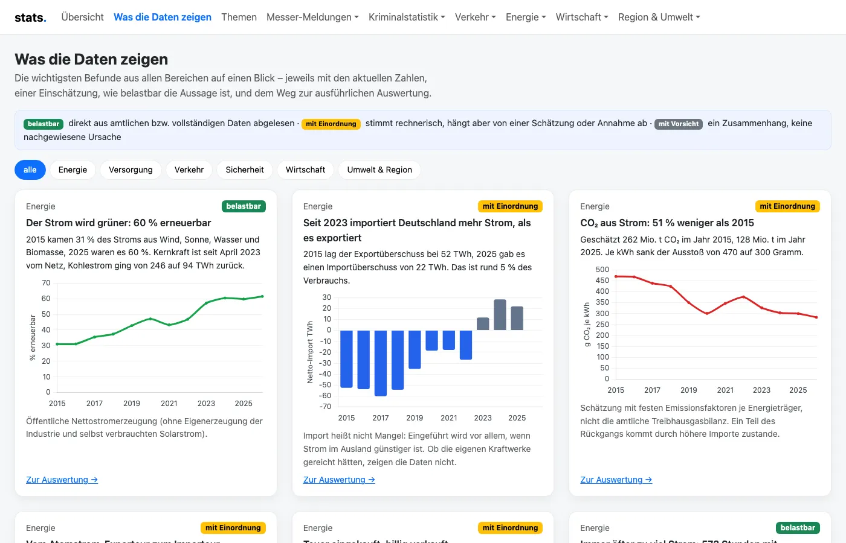Open the Kriminalstatistik dropdown menu

pyautogui.click(x=407, y=17)
